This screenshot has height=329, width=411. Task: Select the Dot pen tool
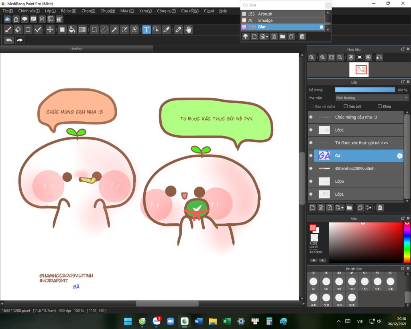pos(38,30)
